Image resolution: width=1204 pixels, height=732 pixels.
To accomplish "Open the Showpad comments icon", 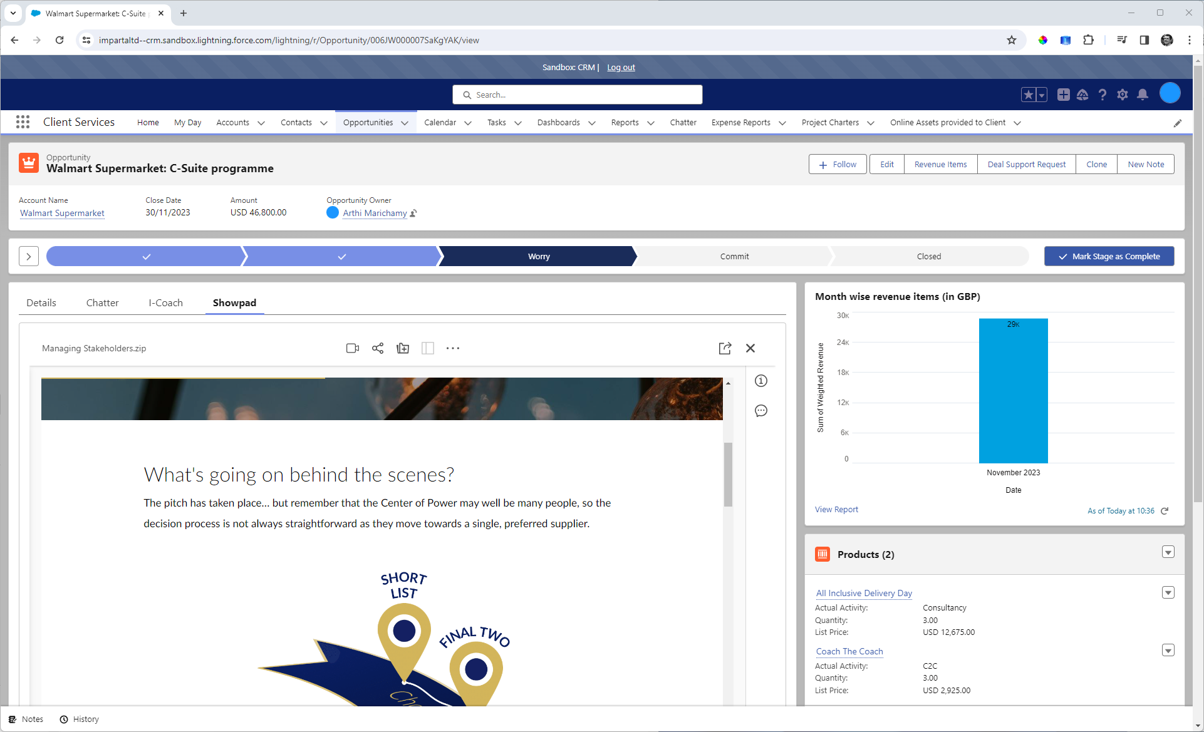I will 760,411.
